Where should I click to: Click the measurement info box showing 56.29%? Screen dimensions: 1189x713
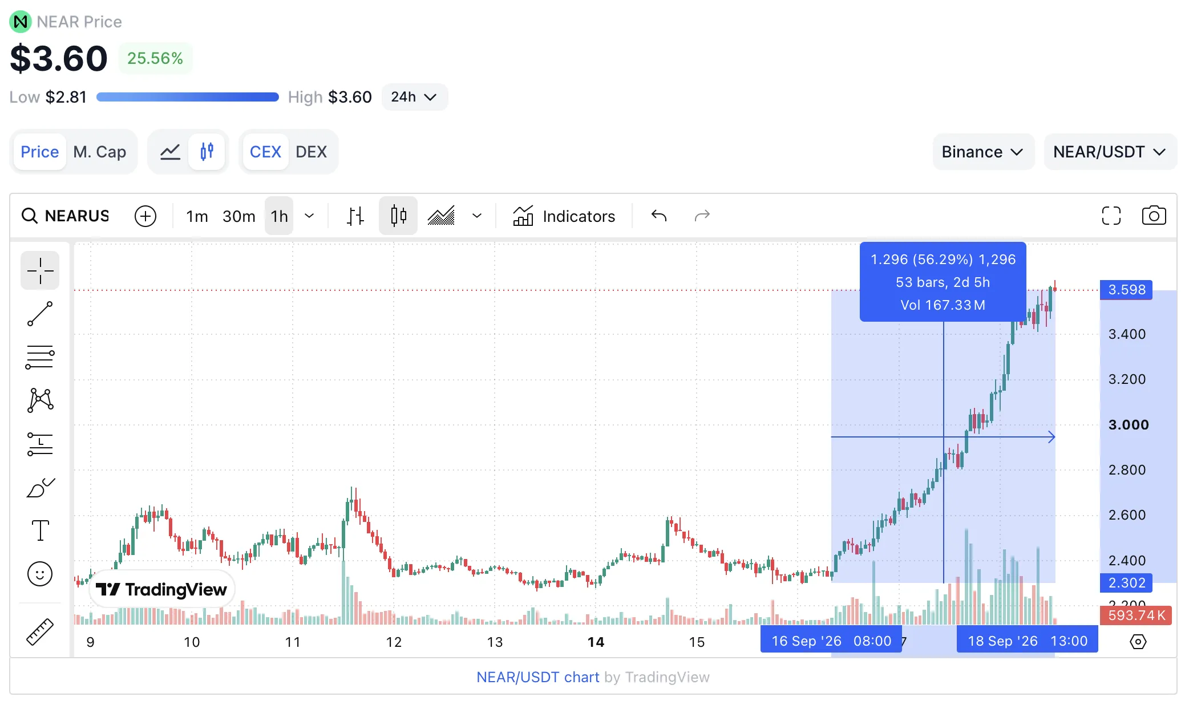click(943, 282)
